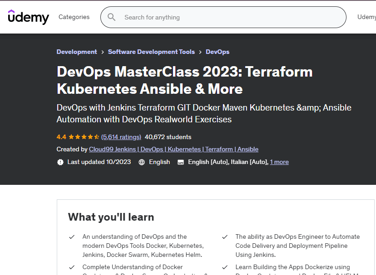Click the breadcrumb chevron before DevOps

click(200, 52)
